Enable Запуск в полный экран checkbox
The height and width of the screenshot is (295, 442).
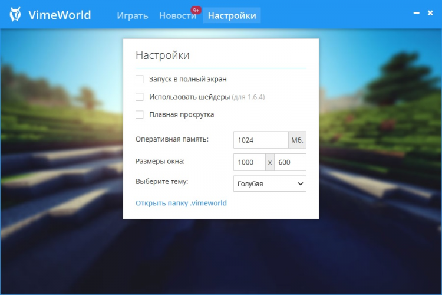(x=140, y=79)
